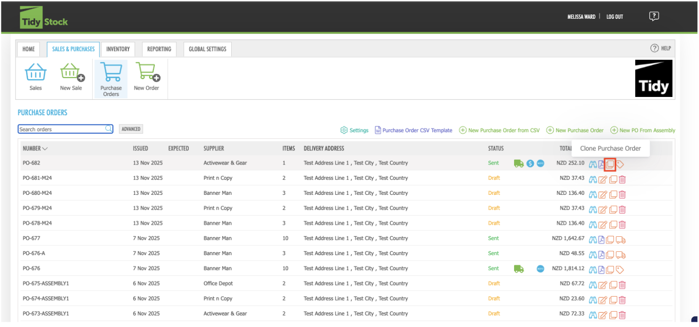Click the truck receive icon for PO-676-A
Image resolution: width=699 pixels, height=327 pixels.
tap(621, 255)
